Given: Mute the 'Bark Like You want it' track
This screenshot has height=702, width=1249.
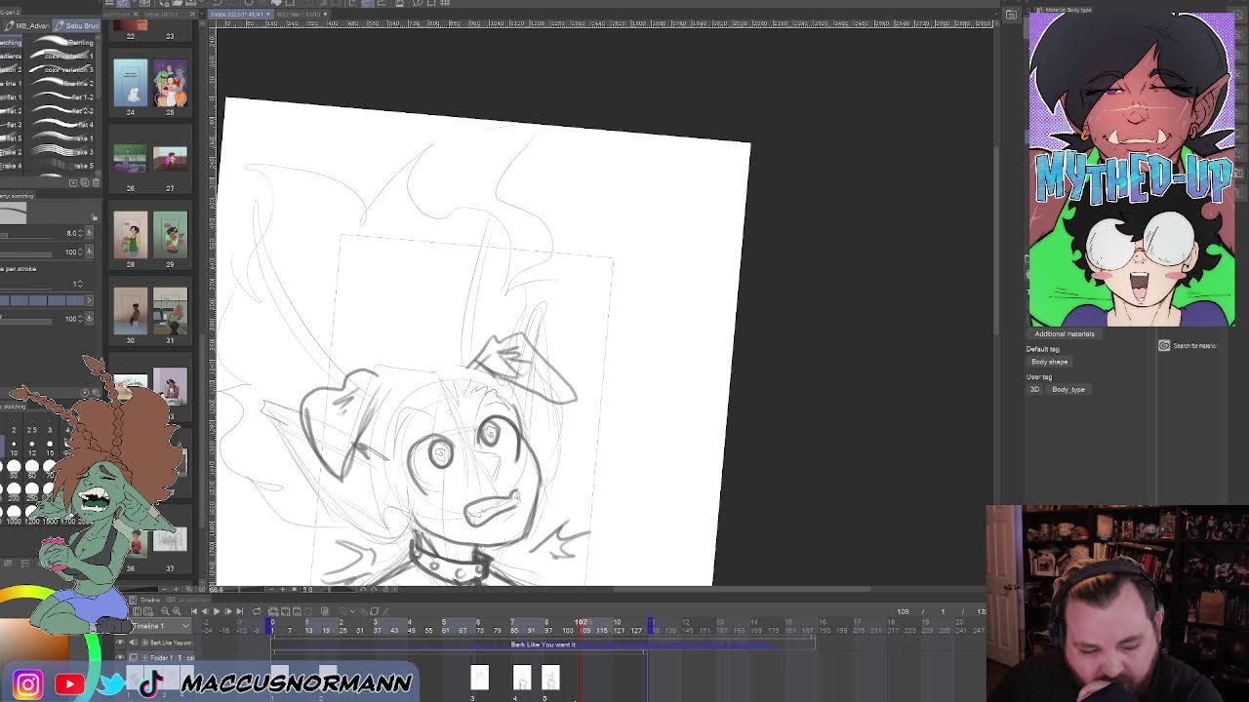Looking at the screenshot, I should [x=132, y=643].
